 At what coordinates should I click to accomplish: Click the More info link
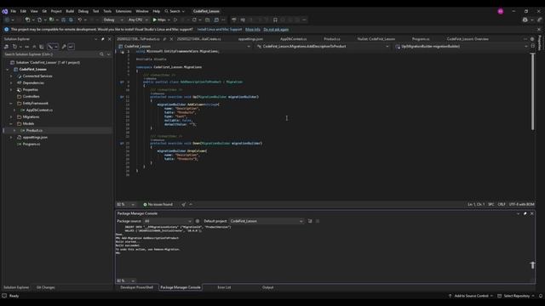click(253, 30)
